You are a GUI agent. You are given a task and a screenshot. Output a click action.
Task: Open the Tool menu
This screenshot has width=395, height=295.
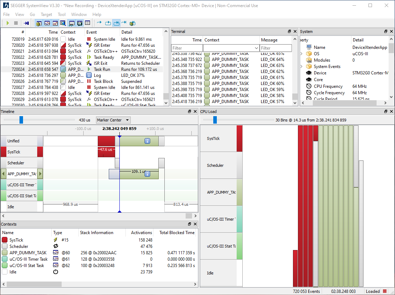coord(62,15)
